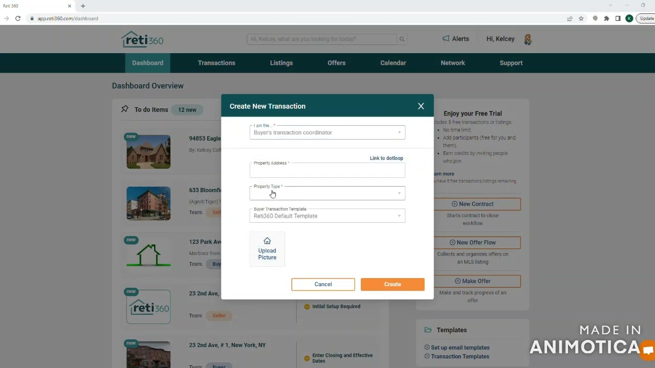Image resolution: width=655 pixels, height=368 pixels.
Task: Click the Chrome profile K avatar
Action: tap(629, 18)
